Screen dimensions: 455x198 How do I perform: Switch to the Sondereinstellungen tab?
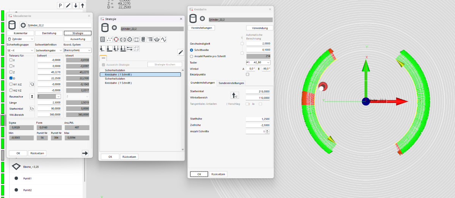(231, 83)
